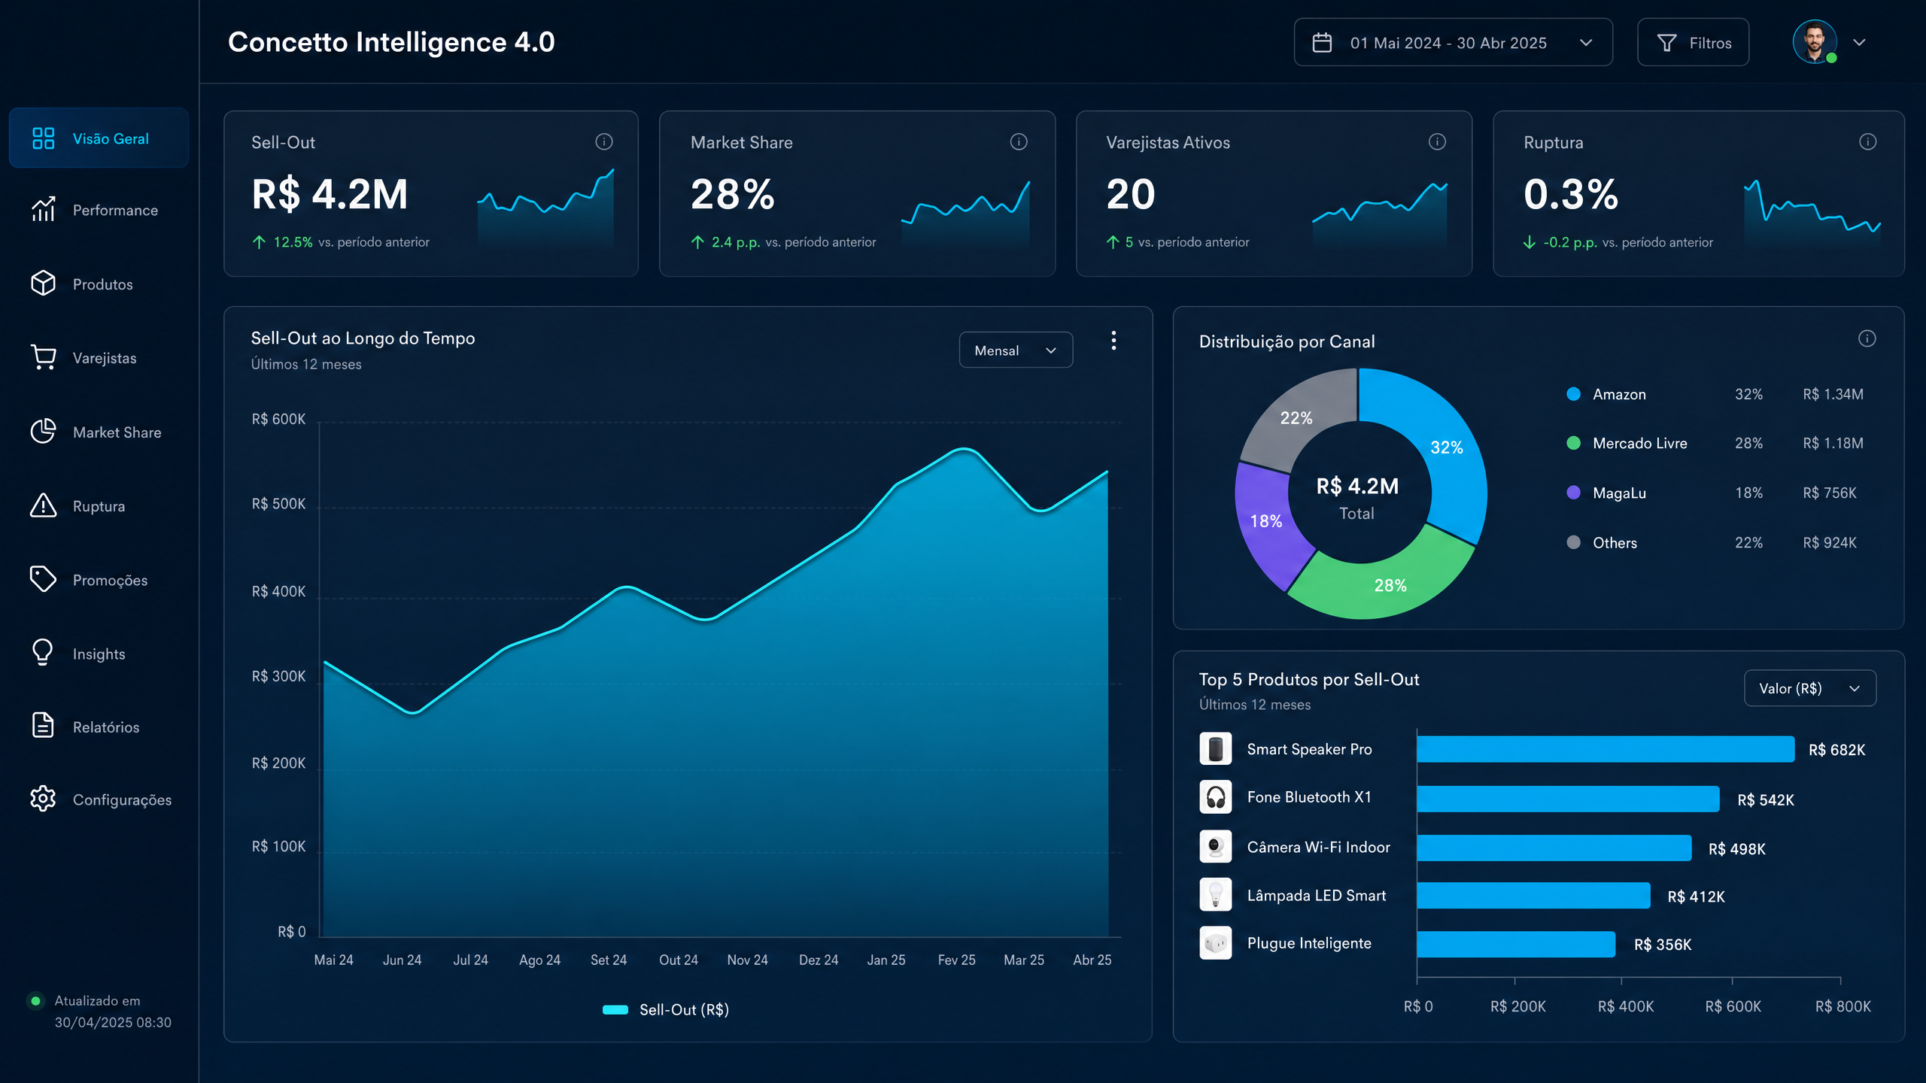
Task: Click the Varejistas shopping cart icon
Action: tap(43, 357)
